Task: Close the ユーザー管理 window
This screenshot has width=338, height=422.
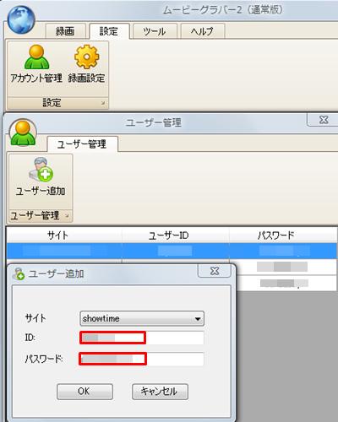Action: pos(324,120)
